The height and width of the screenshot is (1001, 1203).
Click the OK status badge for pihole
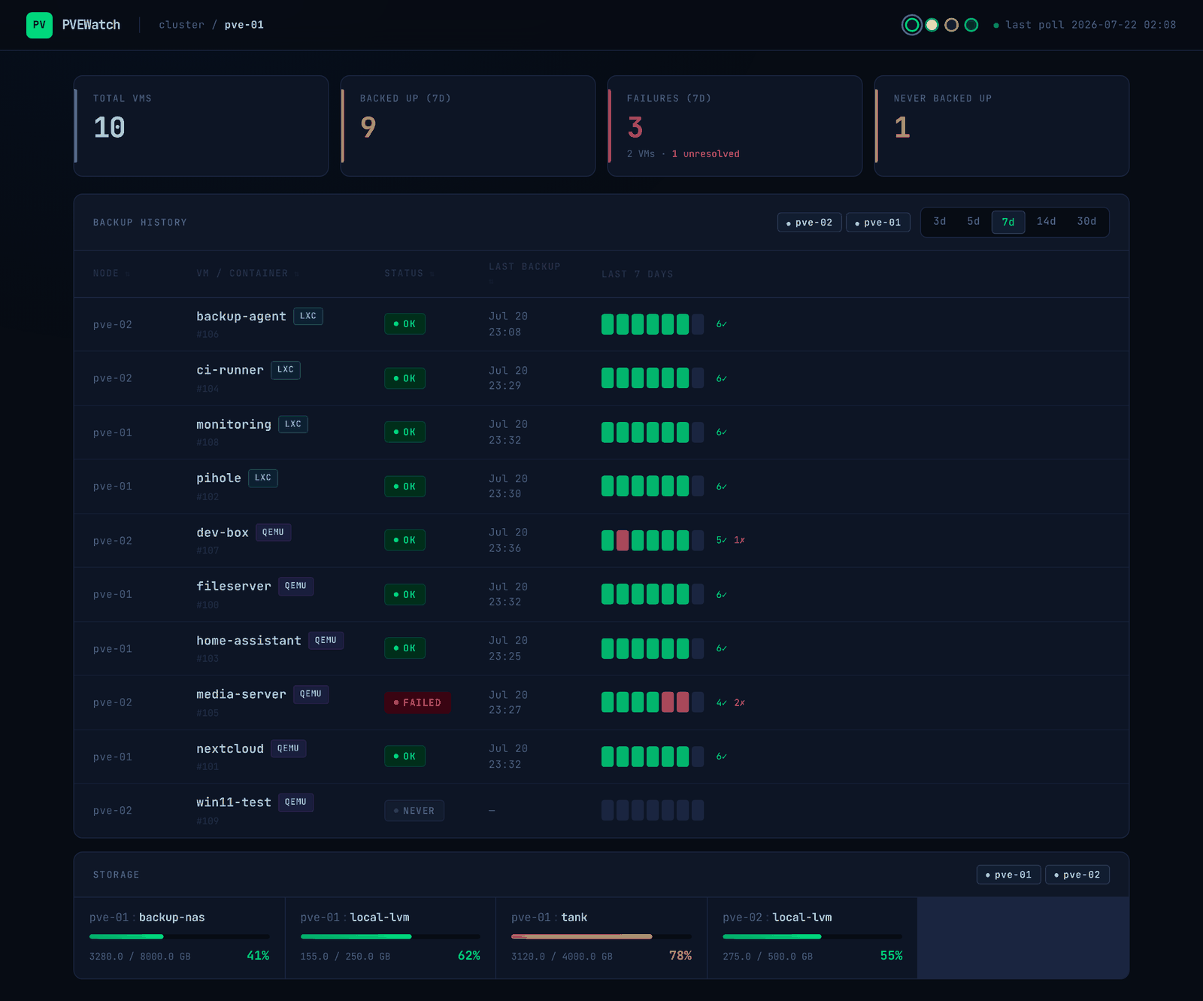point(405,487)
